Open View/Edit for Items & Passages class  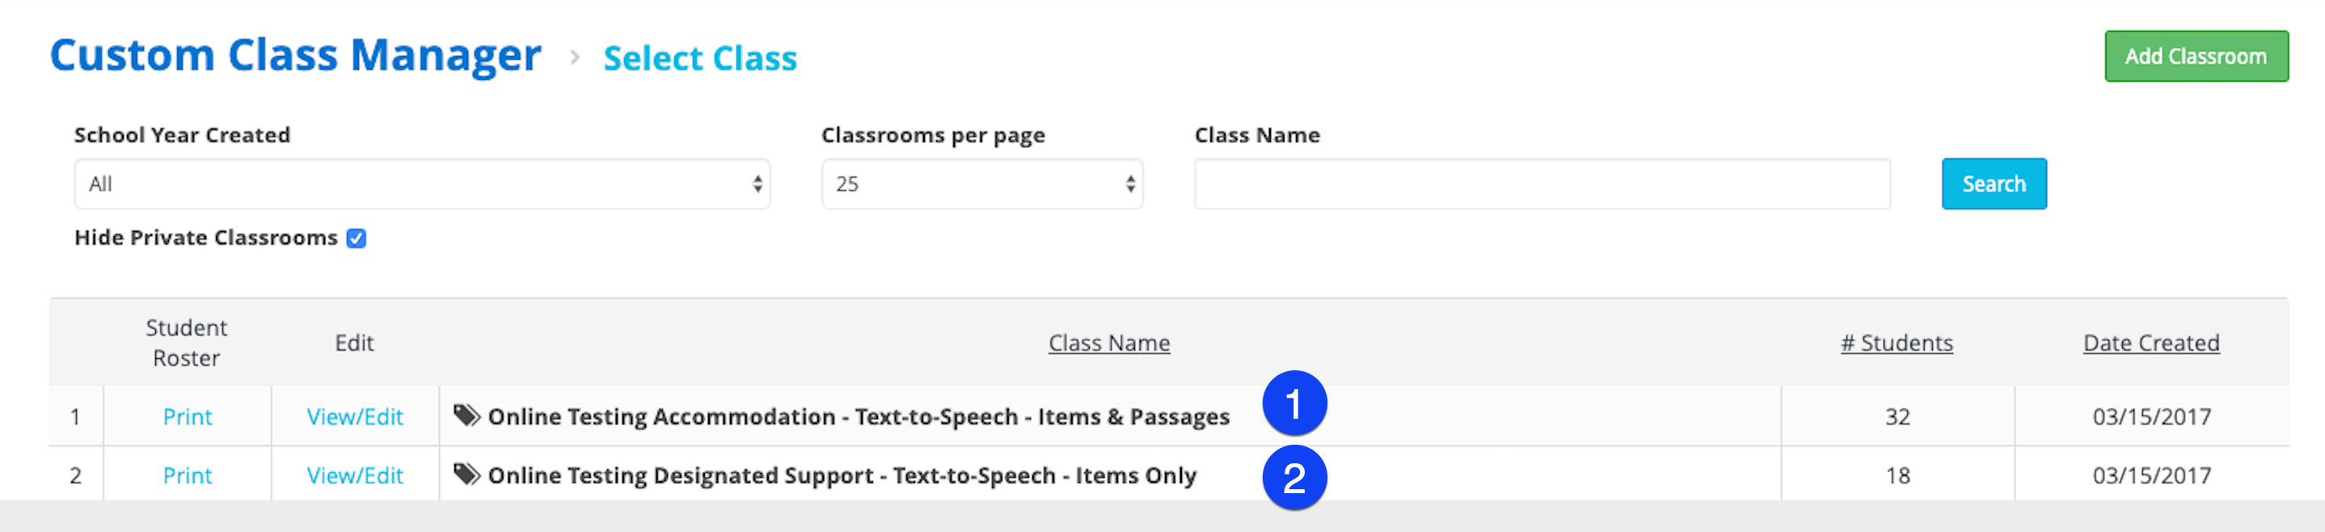point(355,416)
